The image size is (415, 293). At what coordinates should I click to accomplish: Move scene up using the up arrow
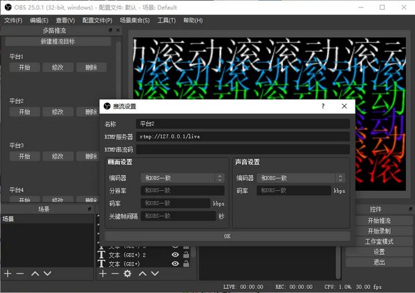tap(35, 274)
